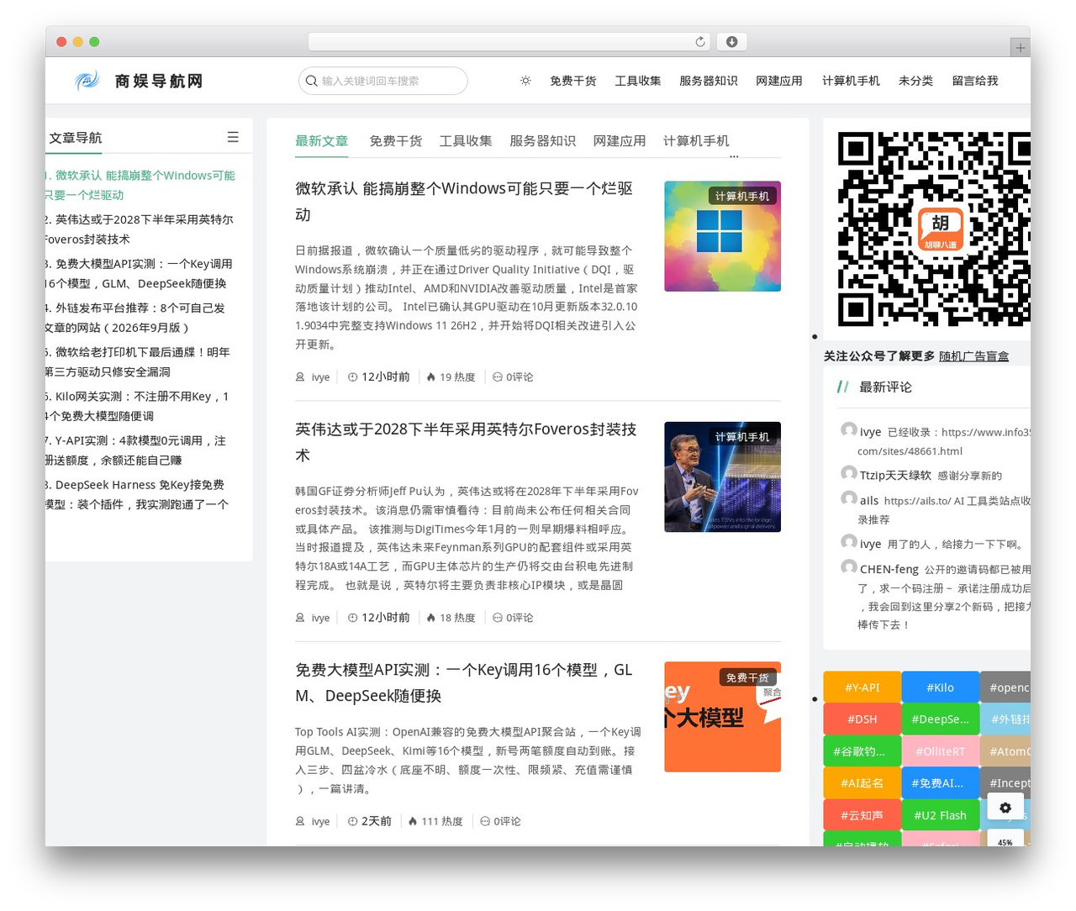Switch to the 免费干货 tab in article list
The height and width of the screenshot is (911, 1076).
(396, 140)
